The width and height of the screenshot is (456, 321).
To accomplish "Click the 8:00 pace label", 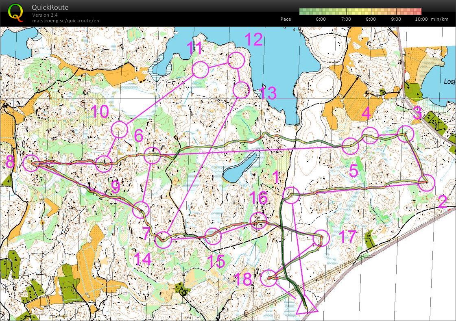I will pyautogui.click(x=371, y=19).
